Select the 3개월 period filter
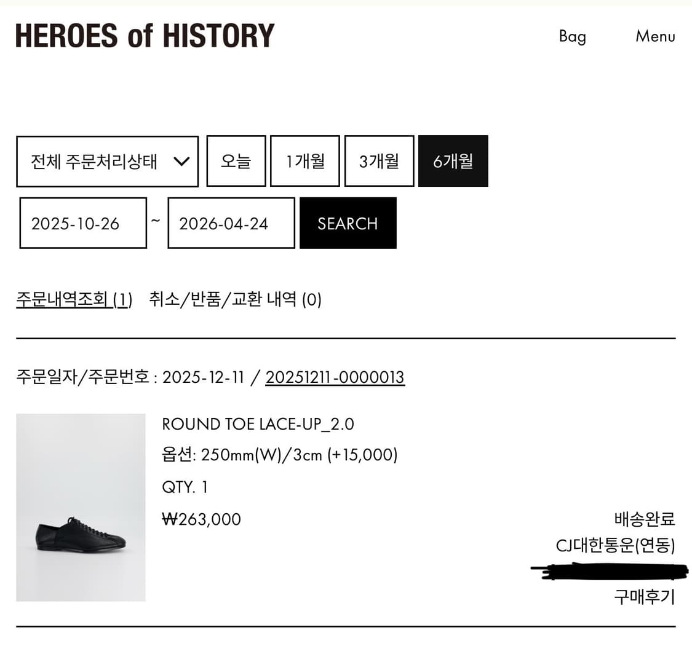Viewport: 692px width, 657px height. pyautogui.click(x=379, y=162)
